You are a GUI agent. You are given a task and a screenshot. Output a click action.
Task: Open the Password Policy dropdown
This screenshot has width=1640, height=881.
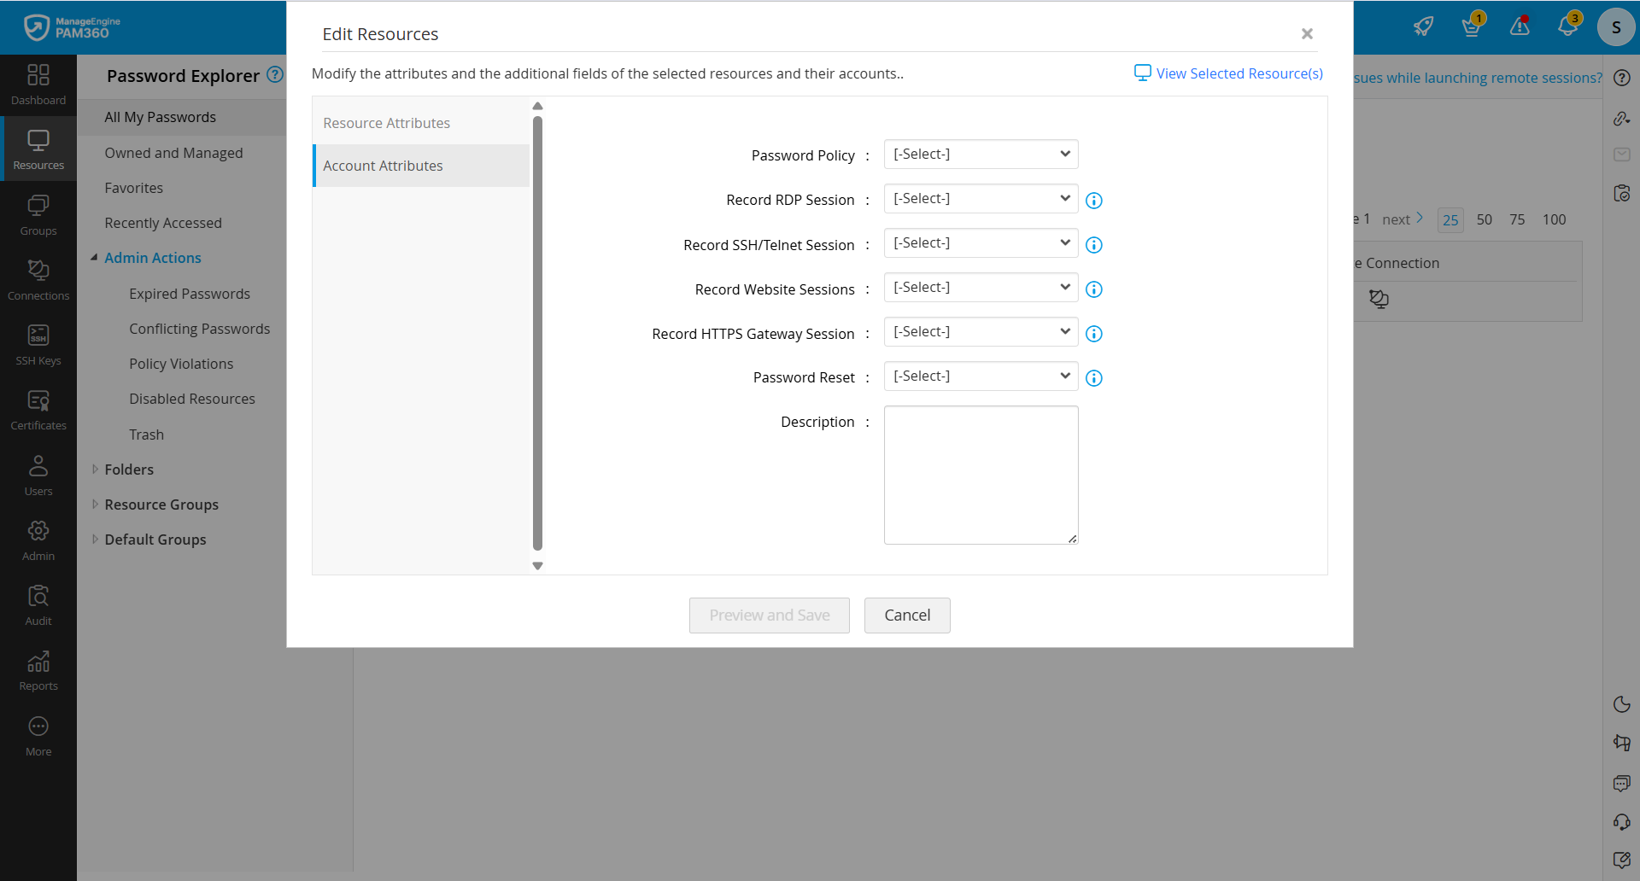pyautogui.click(x=981, y=155)
